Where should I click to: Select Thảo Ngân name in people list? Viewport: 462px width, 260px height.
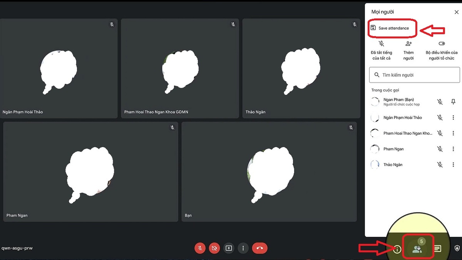point(393,164)
